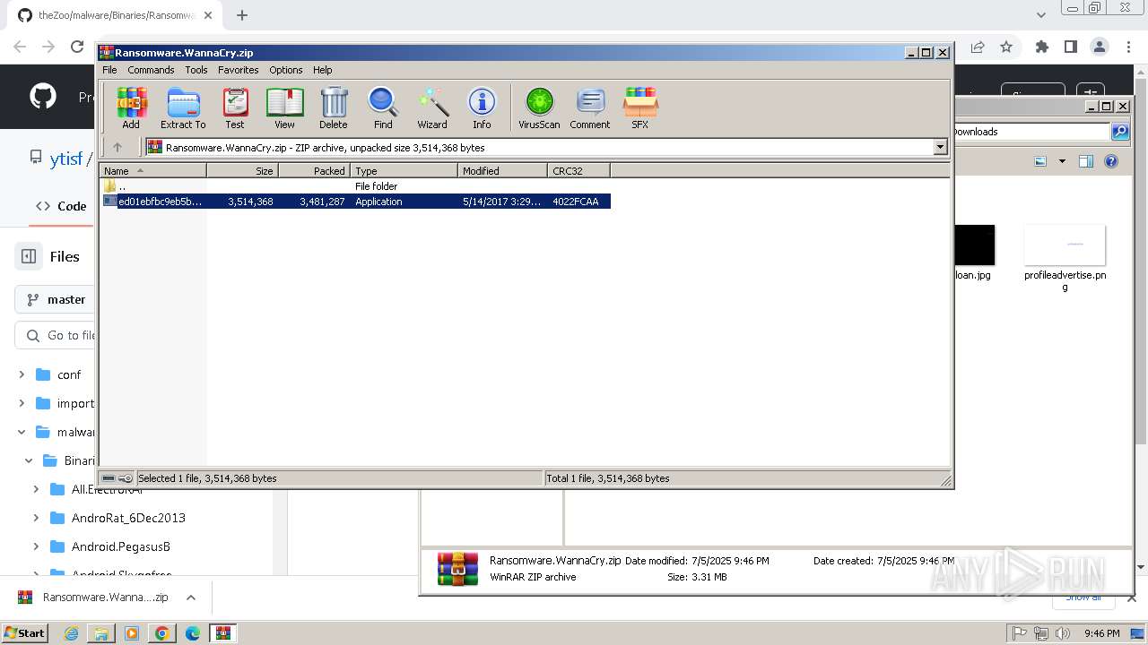1148x645 pixels.
Task: Click the Delete trash can icon
Action: coord(334,108)
